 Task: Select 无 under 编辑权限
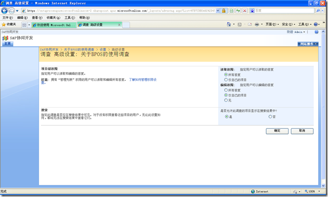[226, 100]
